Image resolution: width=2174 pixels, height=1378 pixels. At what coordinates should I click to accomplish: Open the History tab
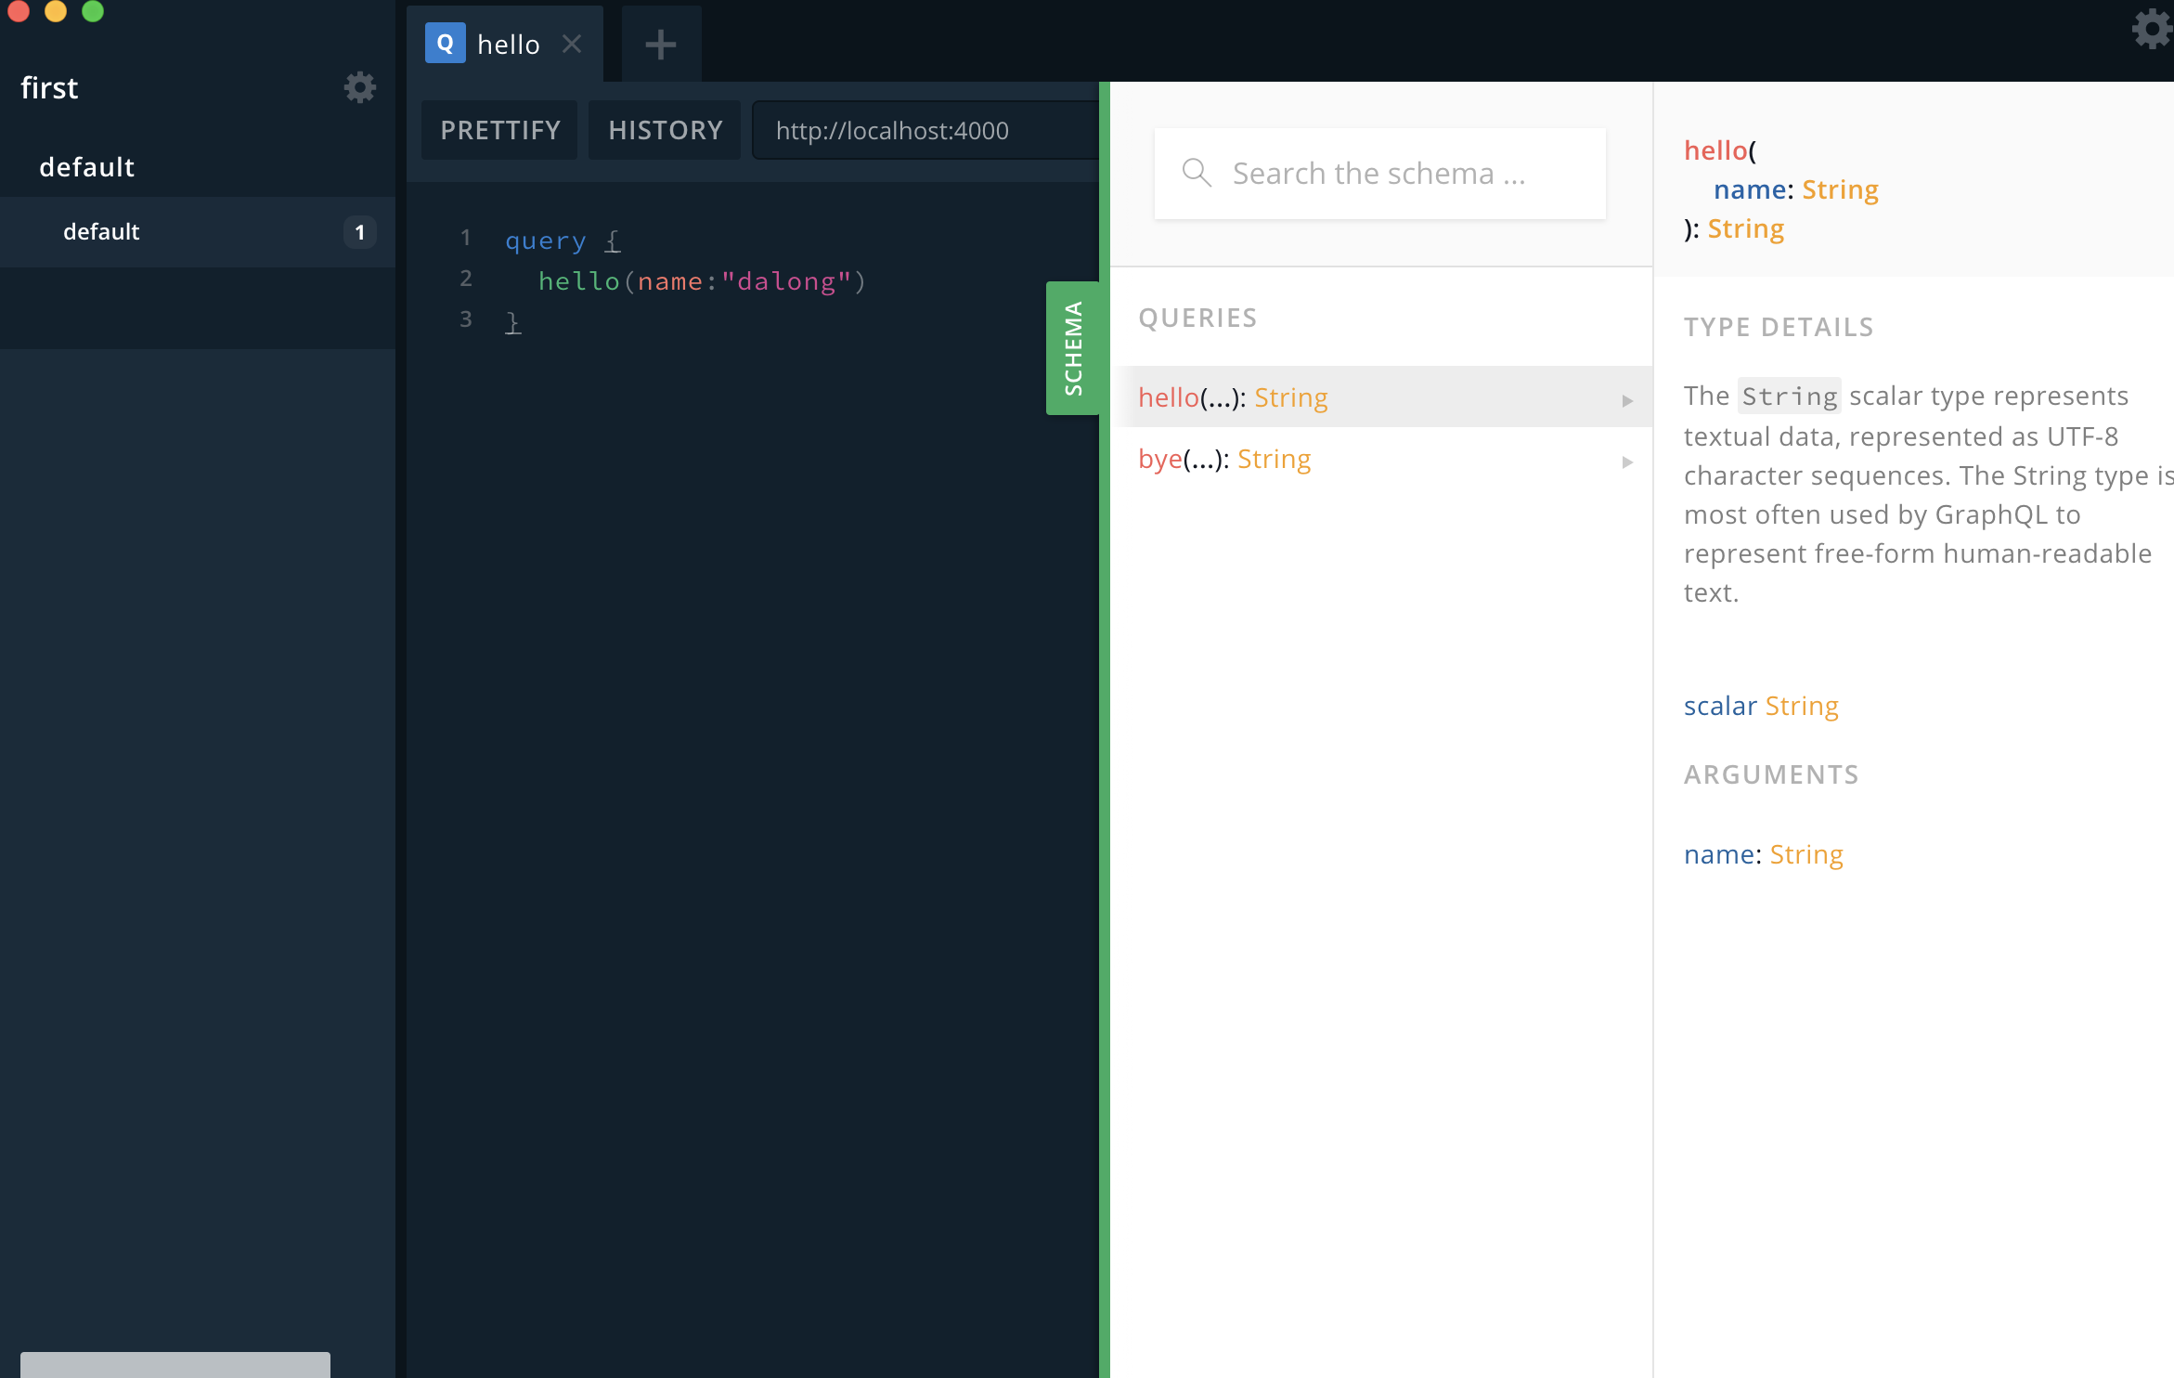pos(666,130)
